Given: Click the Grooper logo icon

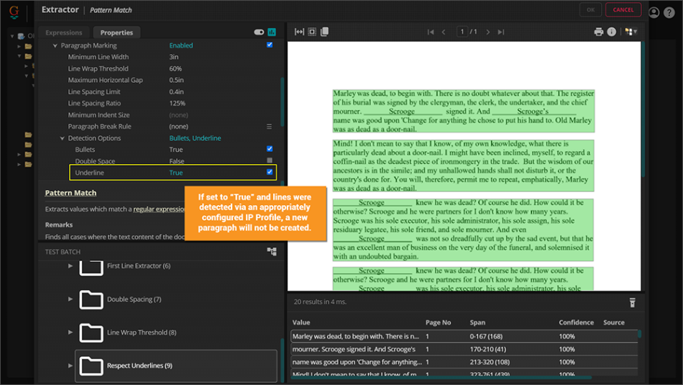Looking at the screenshot, I should tap(14, 12).
